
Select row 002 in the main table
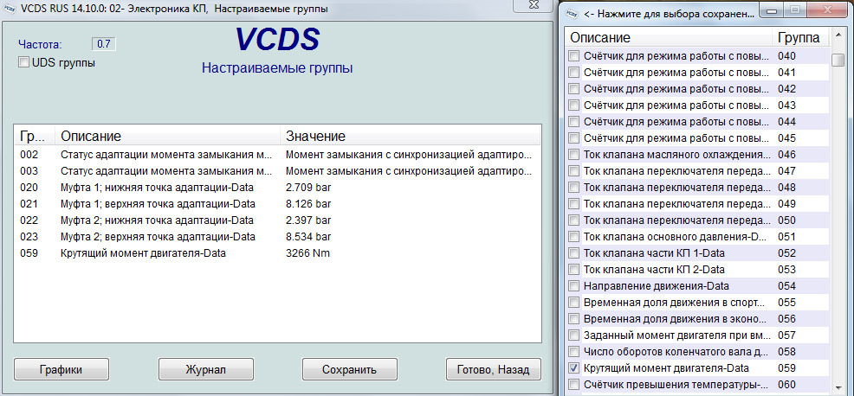(277, 155)
